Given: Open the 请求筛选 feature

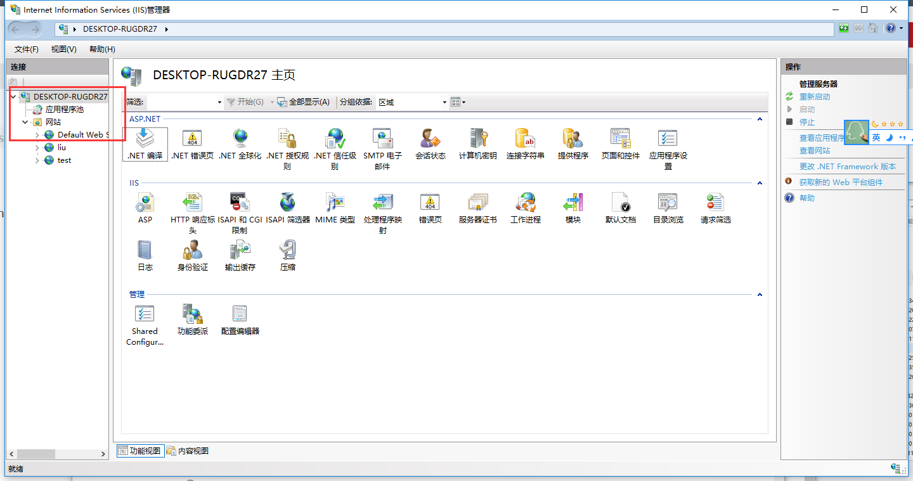Looking at the screenshot, I should 716,208.
